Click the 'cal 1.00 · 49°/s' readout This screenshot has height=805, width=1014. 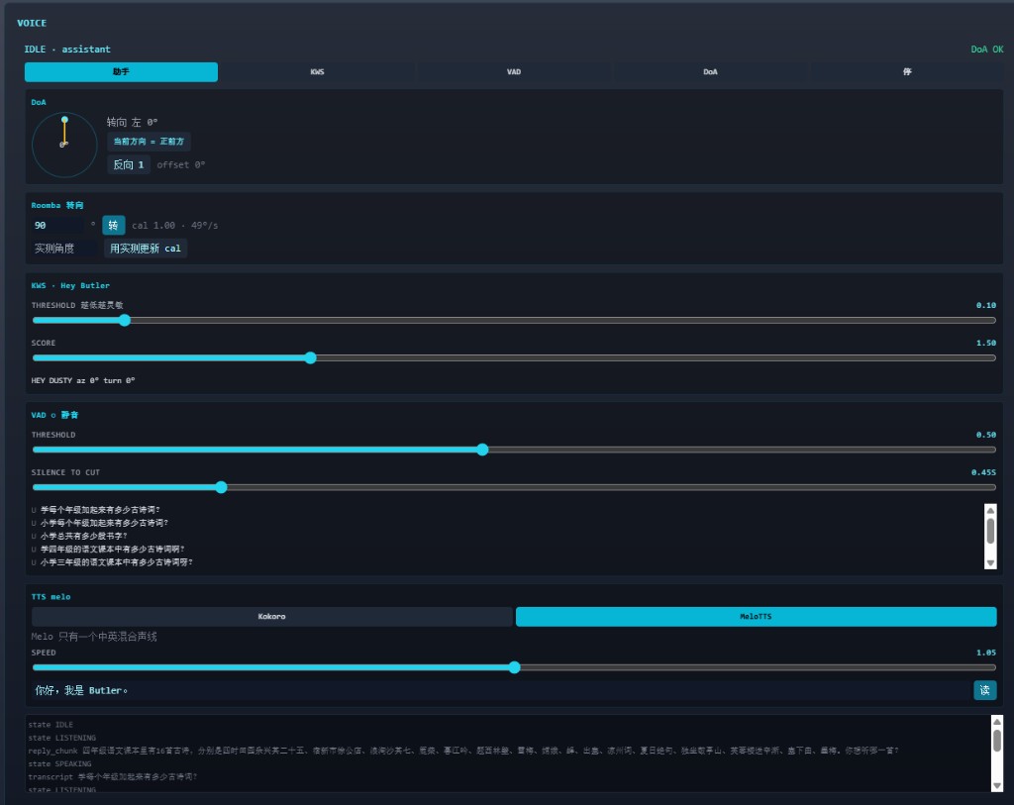click(x=175, y=225)
